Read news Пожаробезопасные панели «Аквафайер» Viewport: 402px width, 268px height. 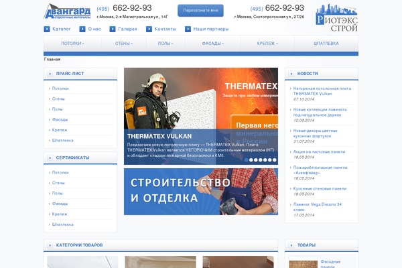click(320, 170)
